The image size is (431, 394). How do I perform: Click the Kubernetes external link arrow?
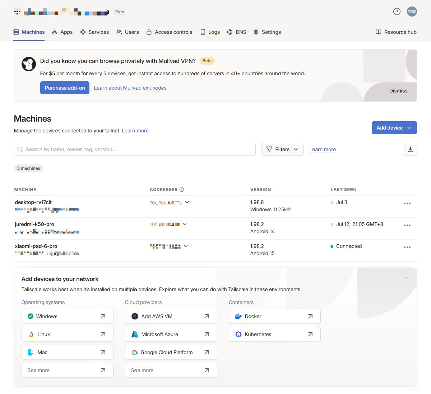tap(310, 334)
